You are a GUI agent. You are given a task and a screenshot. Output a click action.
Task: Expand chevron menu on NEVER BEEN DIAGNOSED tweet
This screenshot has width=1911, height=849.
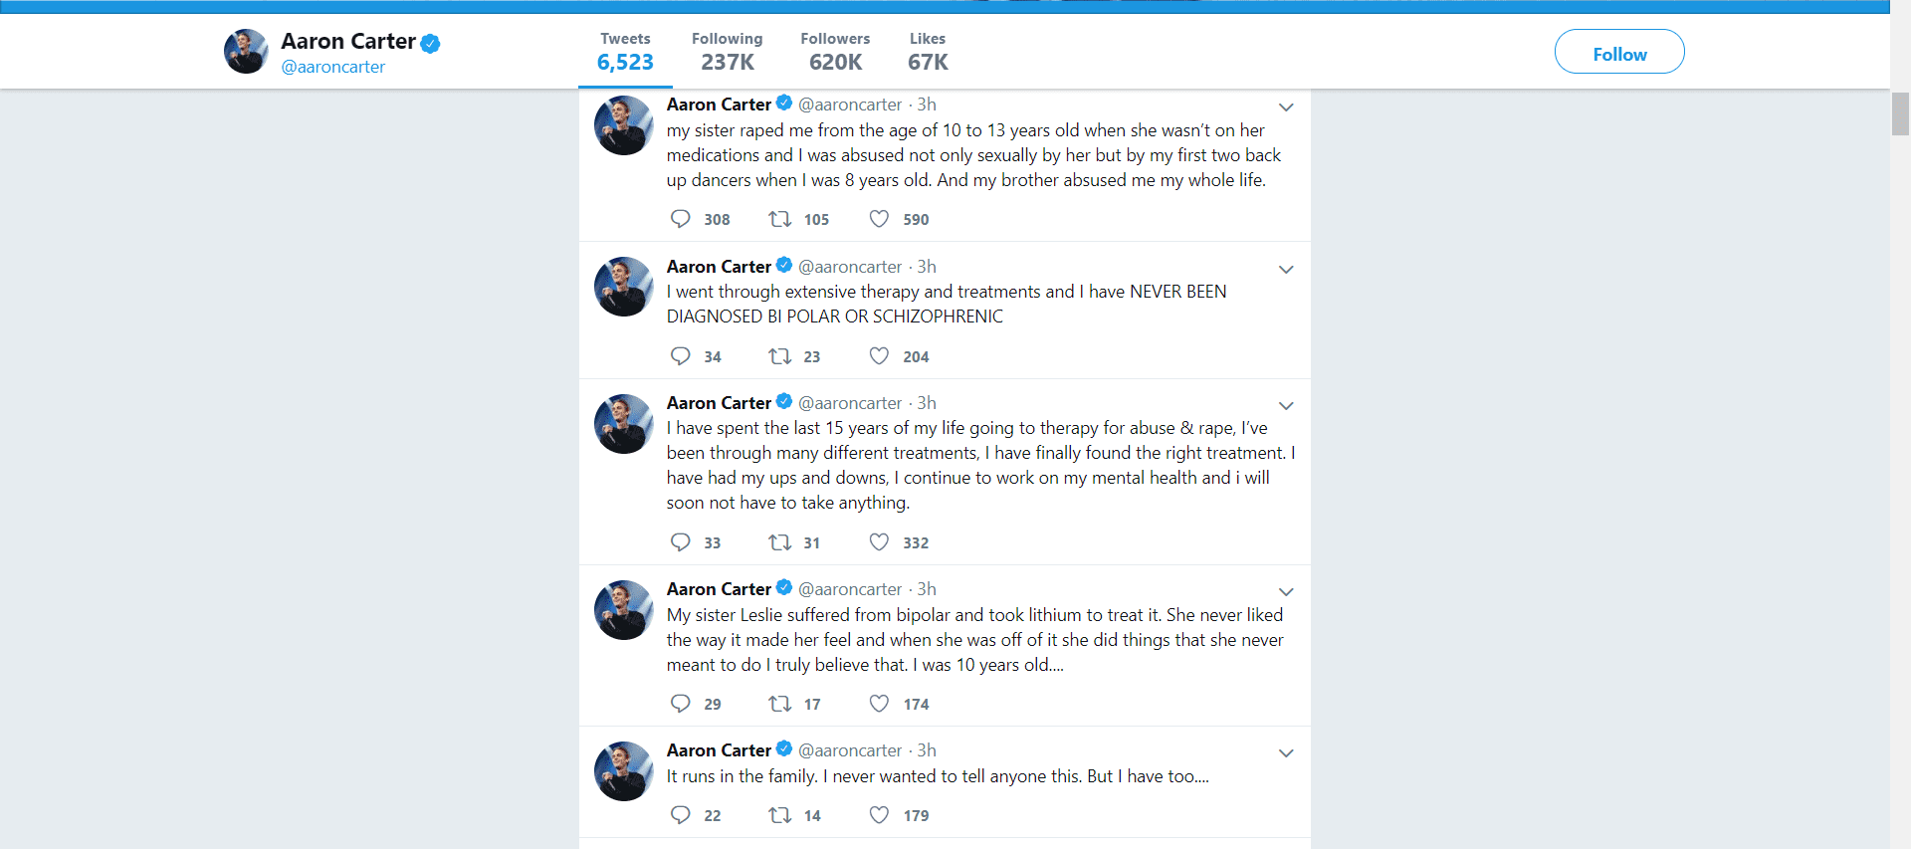[1286, 270]
